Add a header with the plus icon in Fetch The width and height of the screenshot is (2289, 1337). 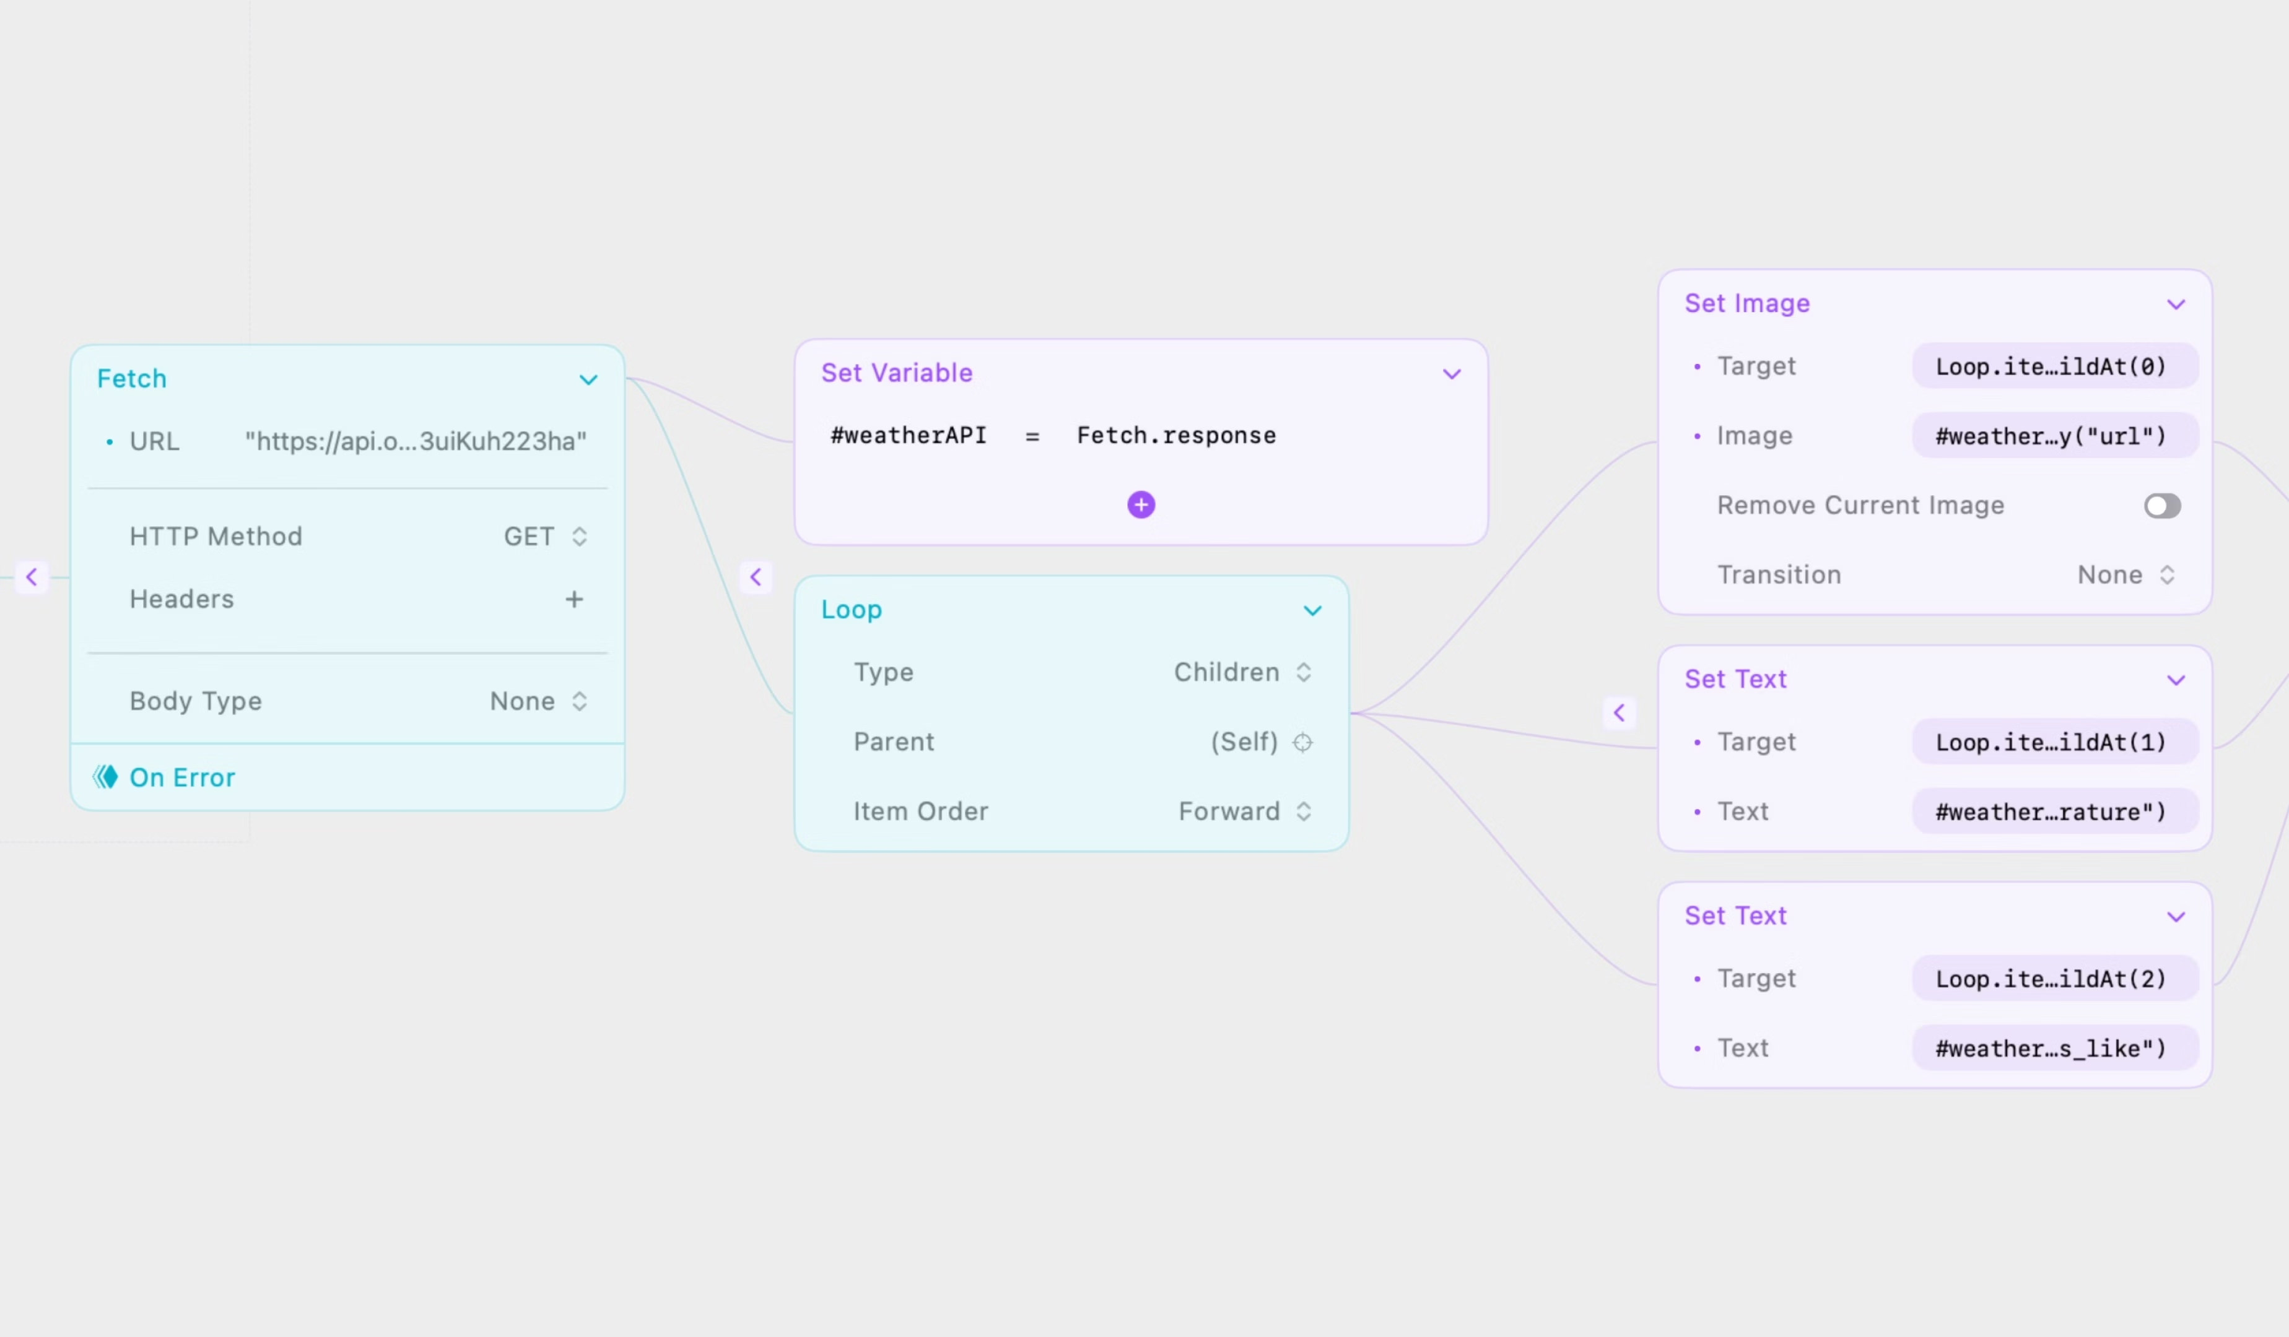[574, 599]
